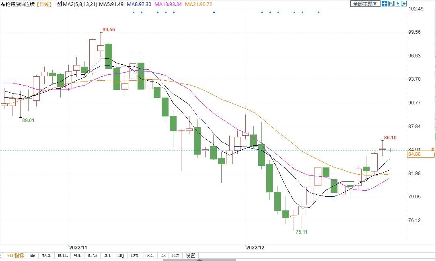This screenshot has width=436, height=261.
Task: Click the 99.56 high price marker
Action: tap(109, 30)
